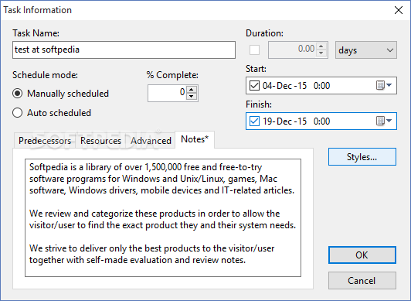411x301 pixels.
Task: Confirm with the OK button
Action: 362,255
